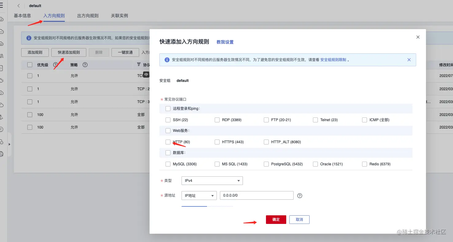Check the Oracle (1521) option
The height and width of the screenshot is (242, 453).
point(315,164)
